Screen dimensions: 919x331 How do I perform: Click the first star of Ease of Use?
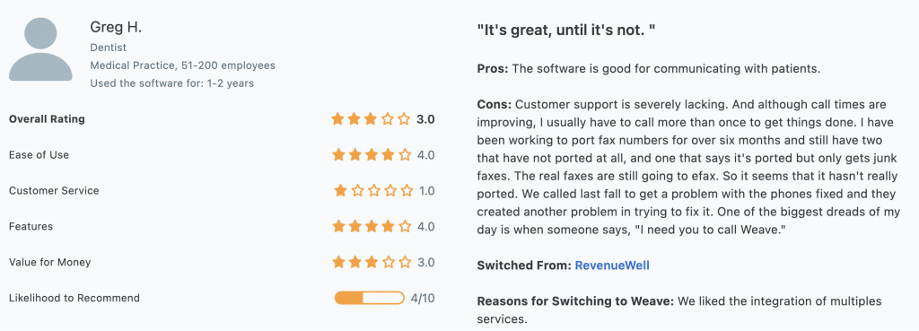[338, 155]
